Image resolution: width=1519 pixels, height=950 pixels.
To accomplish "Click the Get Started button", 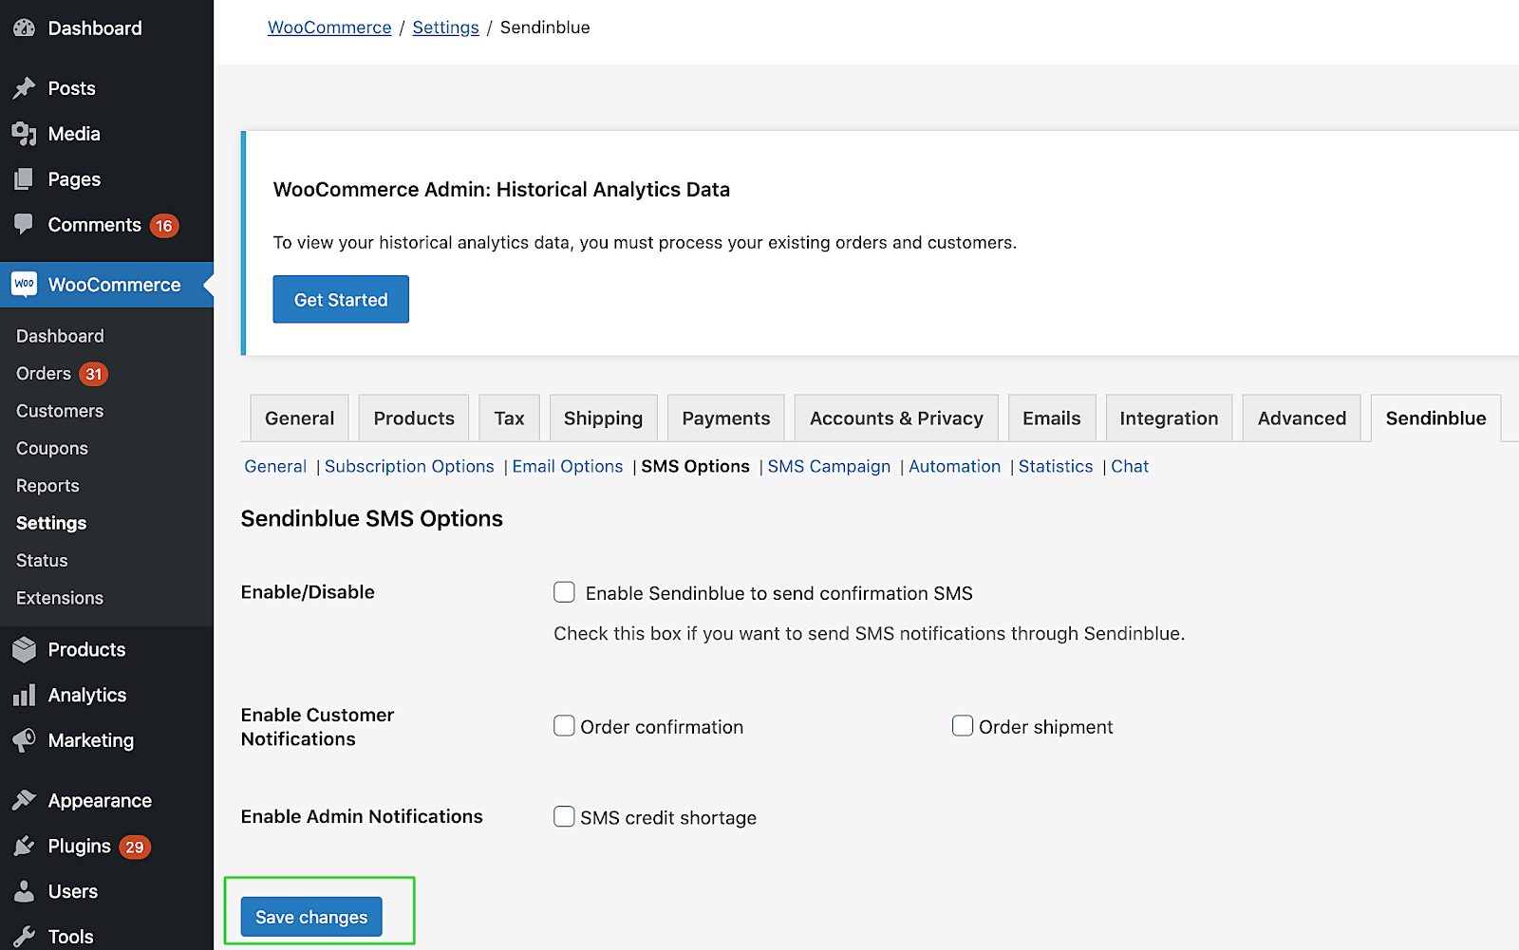I will [x=341, y=300].
